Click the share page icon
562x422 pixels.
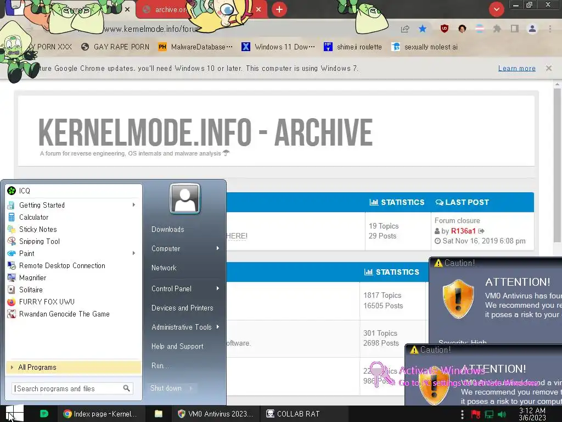(405, 29)
